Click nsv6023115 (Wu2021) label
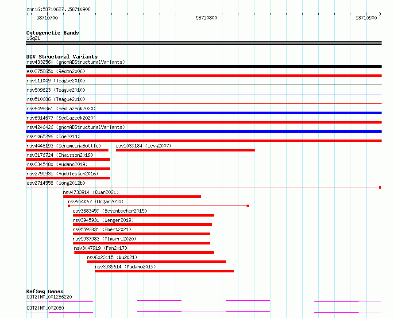The height and width of the screenshot is (318, 394). (112, 257)
